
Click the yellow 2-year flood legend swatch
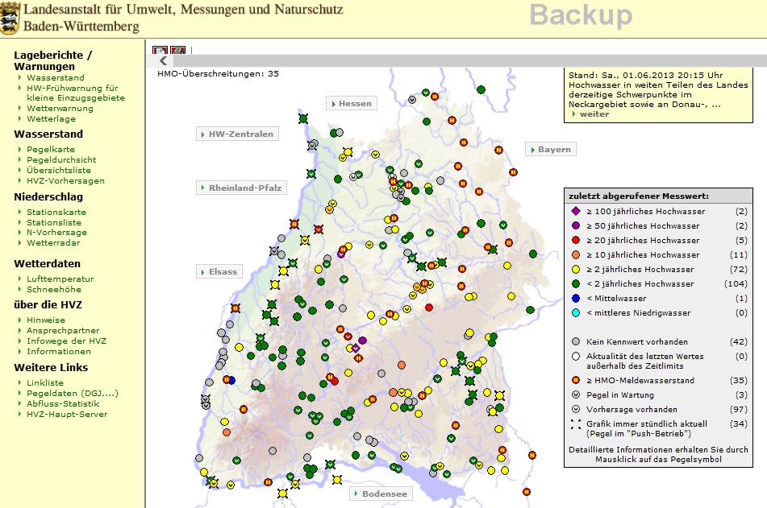coord(576,270)
